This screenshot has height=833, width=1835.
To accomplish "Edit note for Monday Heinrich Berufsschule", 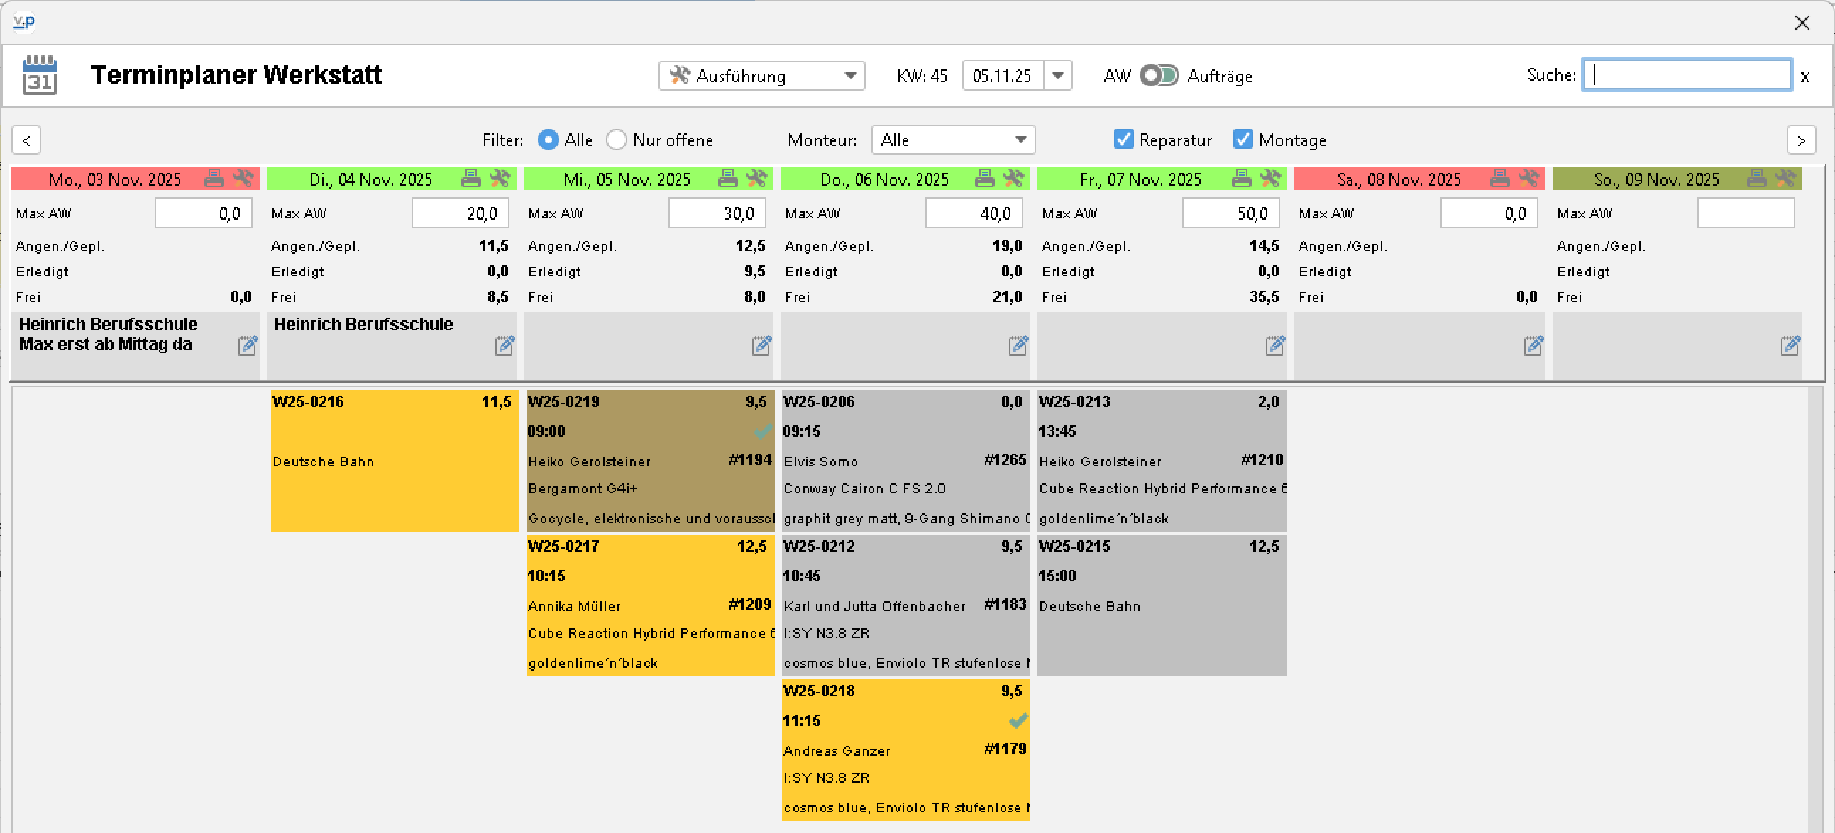I will pos(247,346).
